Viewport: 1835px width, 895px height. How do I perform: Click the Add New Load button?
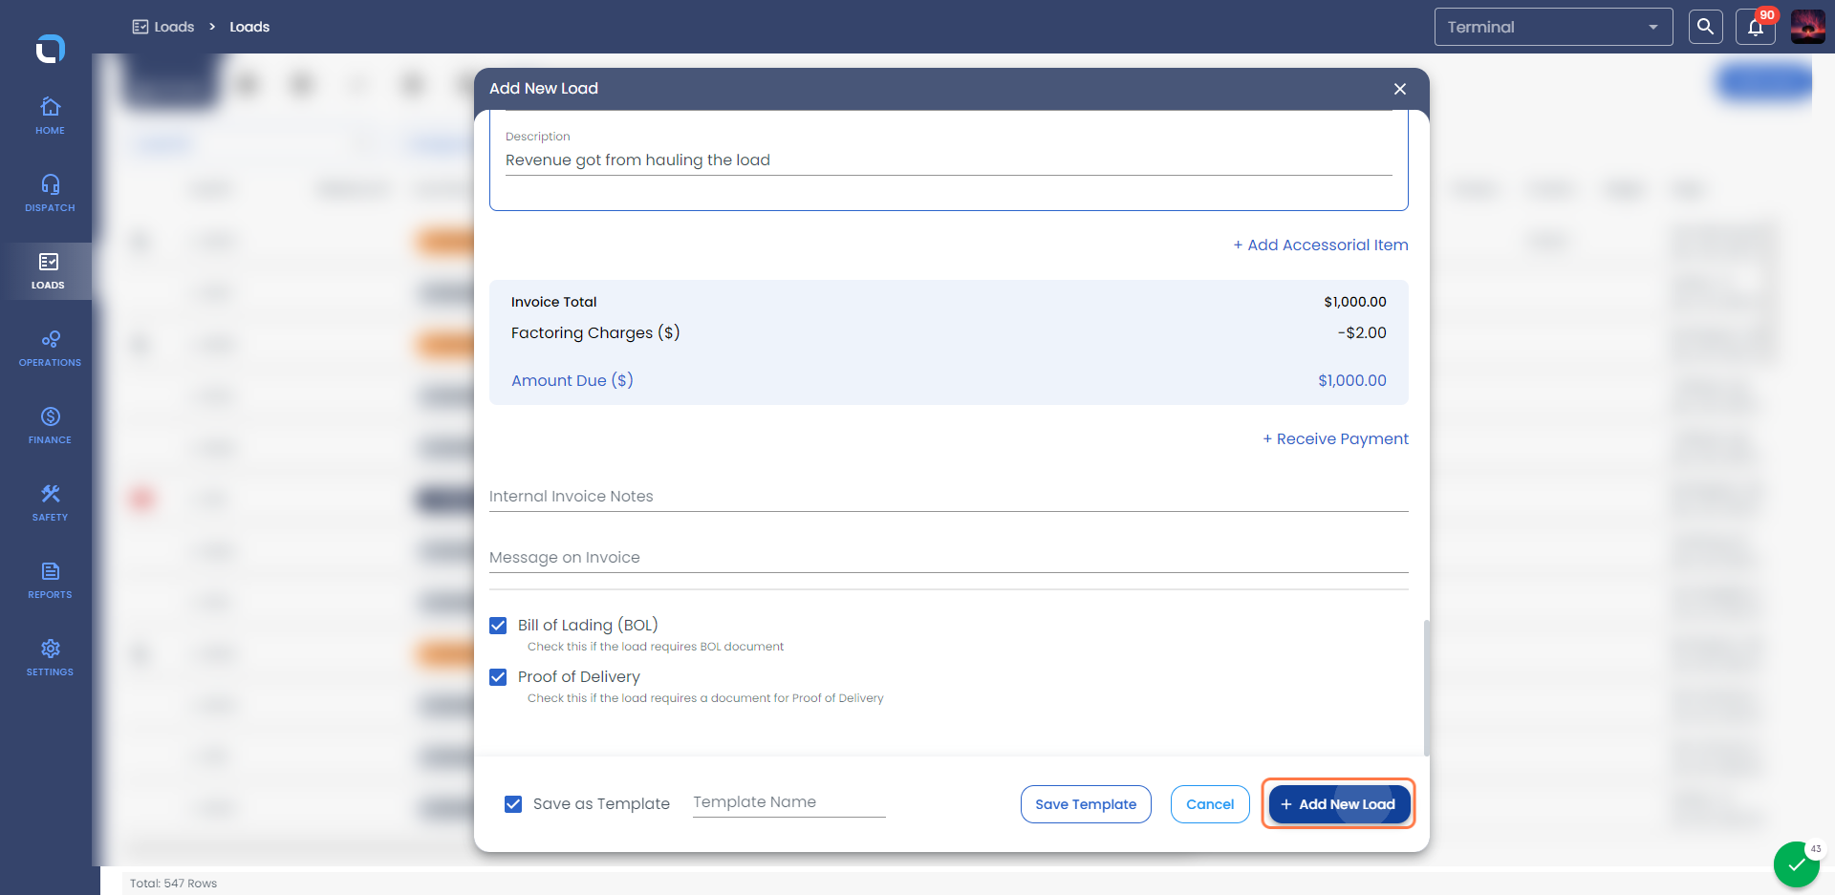tap(1338, 804)
